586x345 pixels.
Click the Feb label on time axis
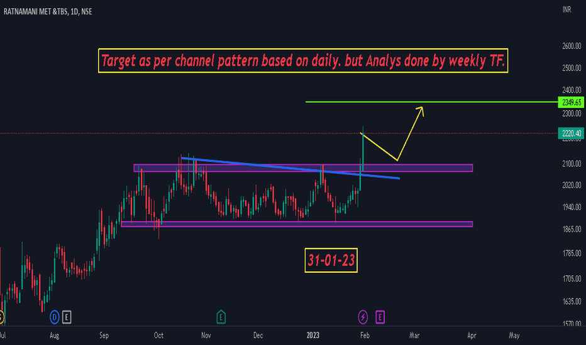365,336
